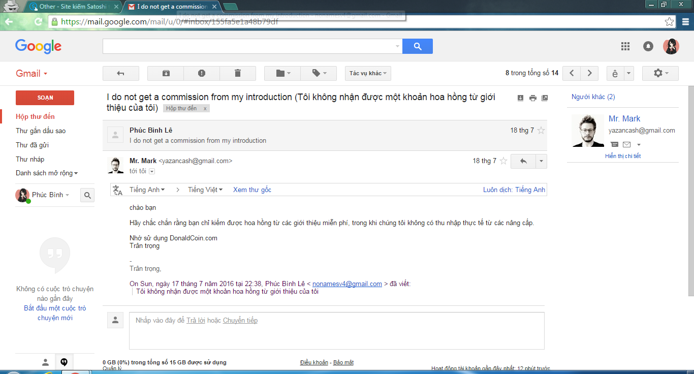
Task: Open the "Điều khoản" terms link
Action: pos(314,362)
